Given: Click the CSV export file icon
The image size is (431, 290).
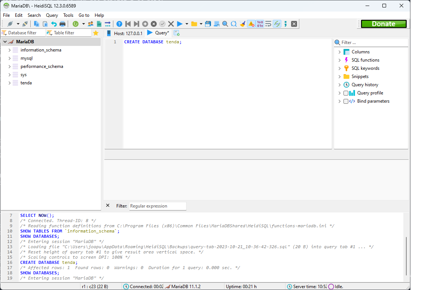Looking at the screenshot, I should (x=99, y=24).
